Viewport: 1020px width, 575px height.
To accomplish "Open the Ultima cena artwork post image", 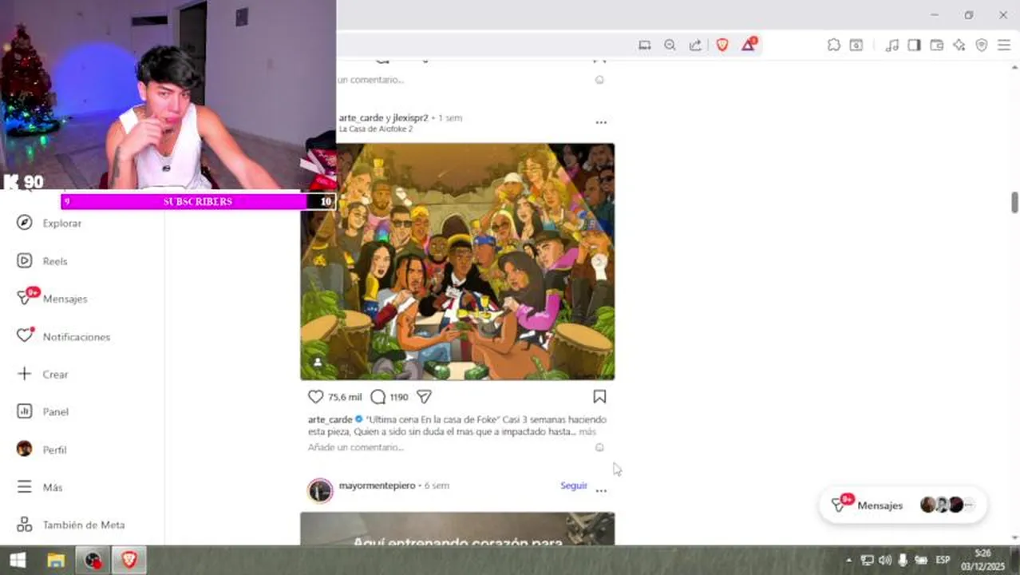I will (x=457, y=261).
